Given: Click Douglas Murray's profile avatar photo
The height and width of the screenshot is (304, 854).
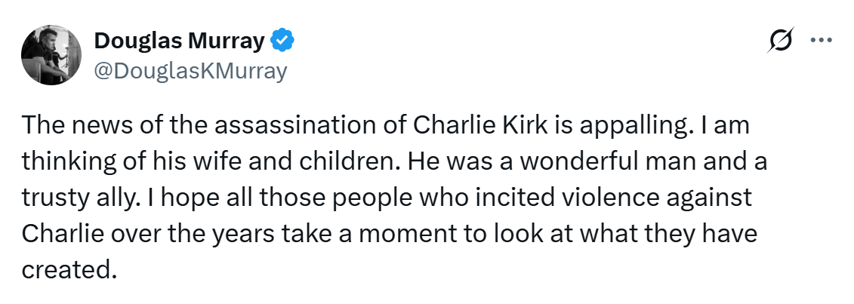Looking at the screenshot, I should (x=51, y=54).
